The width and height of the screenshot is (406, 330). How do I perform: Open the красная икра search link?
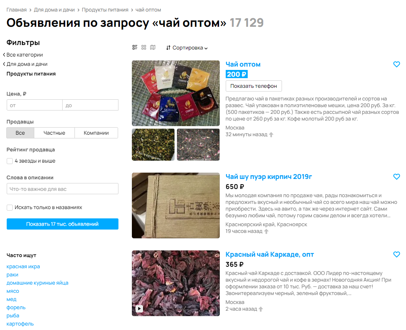coord(23,266)
